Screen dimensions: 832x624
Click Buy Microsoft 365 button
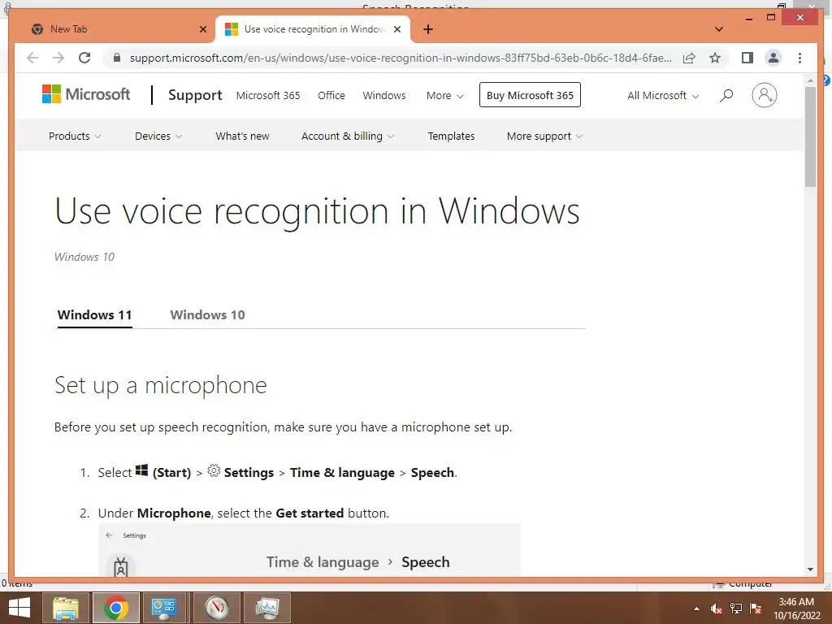(530, 95)
